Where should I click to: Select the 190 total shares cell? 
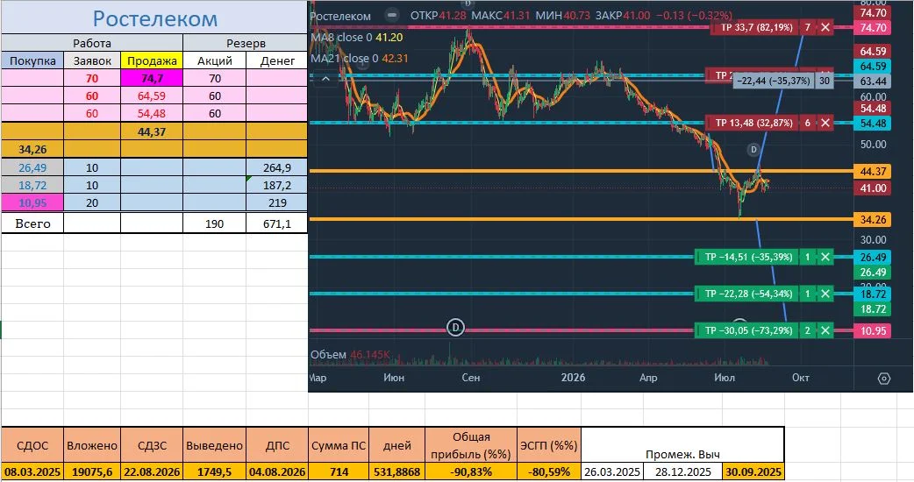(215, 223)
